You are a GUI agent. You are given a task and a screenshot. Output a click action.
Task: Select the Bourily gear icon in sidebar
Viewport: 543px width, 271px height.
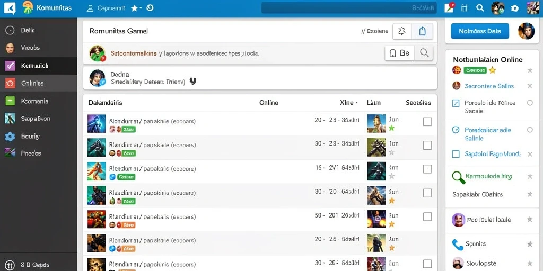pos(10,137)
